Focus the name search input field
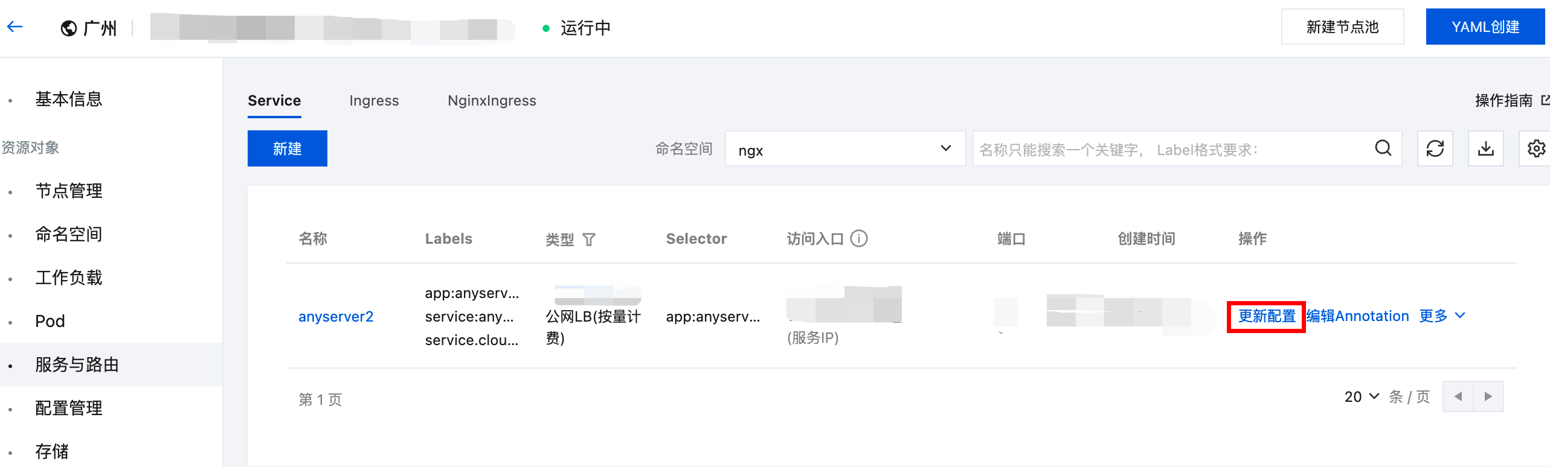The height and width of the screenshot is (467, 1550). tap(1172, 148)
